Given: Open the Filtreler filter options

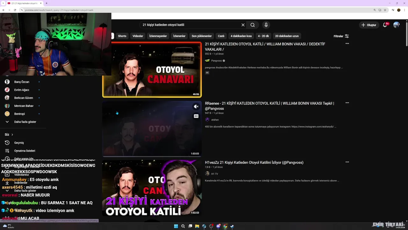Looking at the screenshot, I should coord(341,36).
